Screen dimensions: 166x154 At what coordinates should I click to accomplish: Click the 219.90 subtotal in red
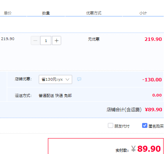tap(153, 39)
